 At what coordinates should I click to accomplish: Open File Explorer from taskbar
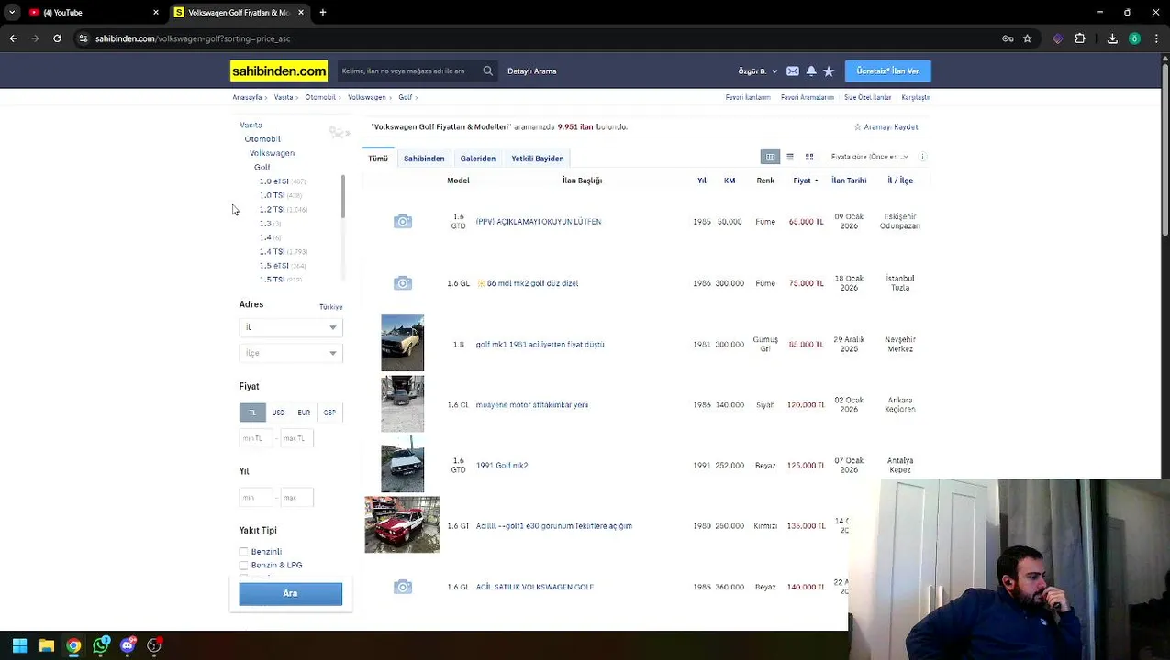(x=47, y=645)
